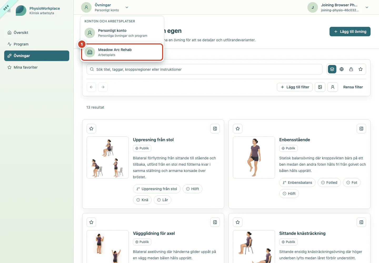
Task: Open the Enbensstående exercise thumbnail
Action: point(254,158)
